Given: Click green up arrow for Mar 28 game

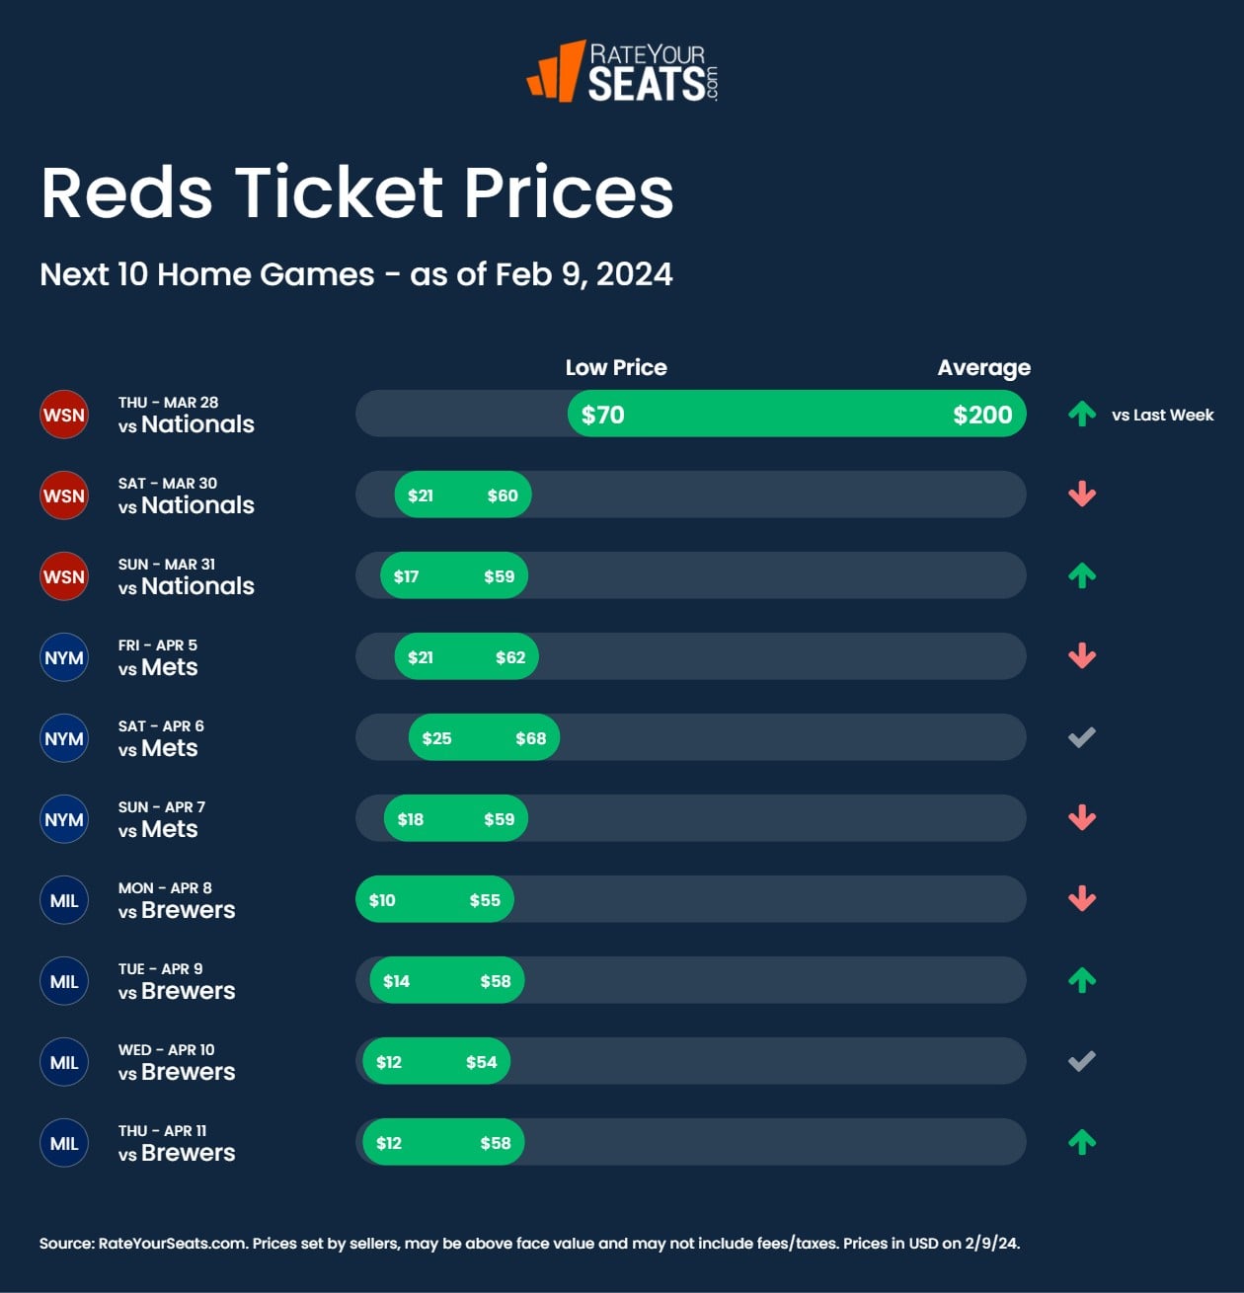Looking at the screenshot, I should 1082,415.
